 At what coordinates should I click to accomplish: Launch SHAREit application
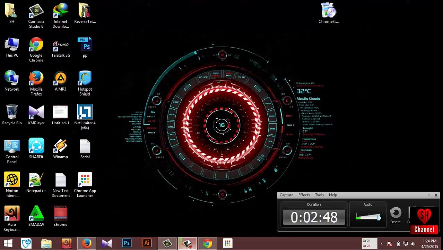point(36,149)
